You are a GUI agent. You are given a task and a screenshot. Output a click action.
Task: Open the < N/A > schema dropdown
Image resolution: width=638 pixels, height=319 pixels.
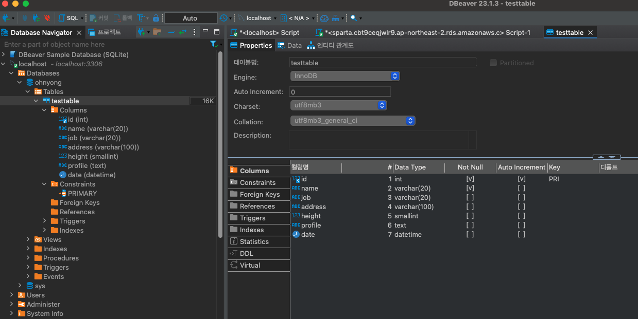(x=297, y=18)
